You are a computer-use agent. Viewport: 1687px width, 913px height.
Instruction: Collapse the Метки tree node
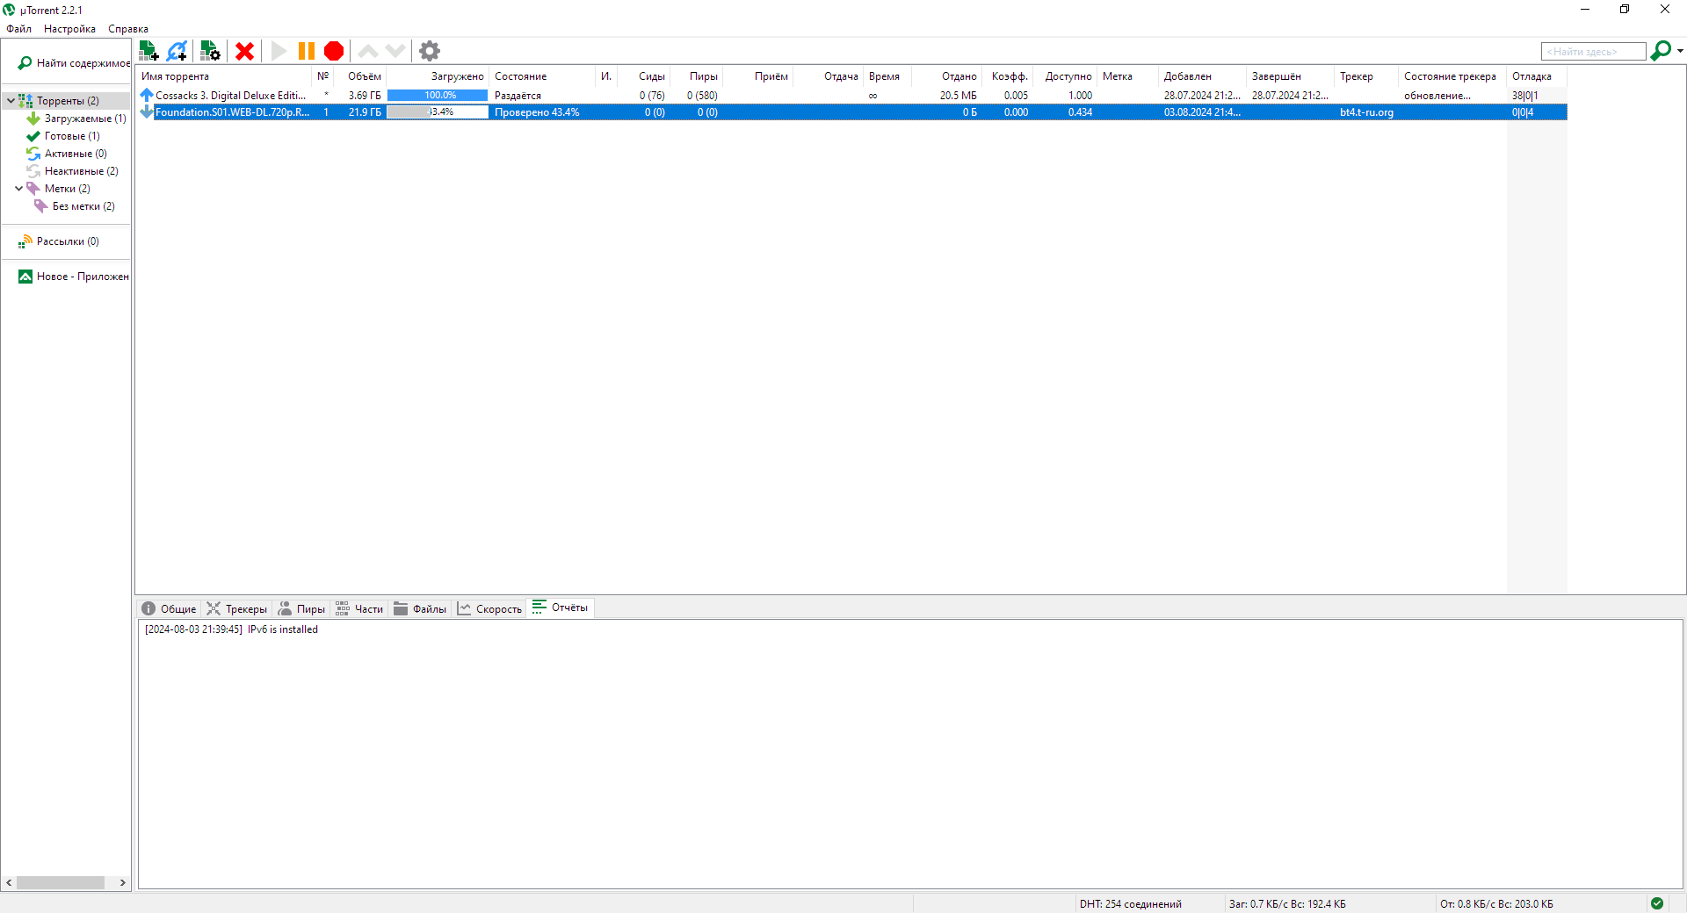coord(18,189)
